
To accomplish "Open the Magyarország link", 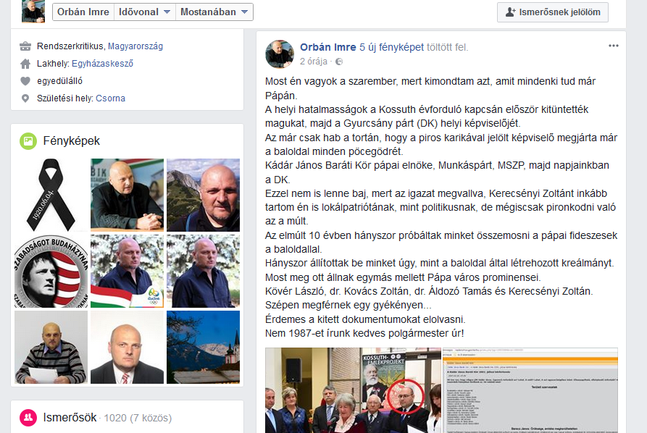I will [x=135, y=46].
